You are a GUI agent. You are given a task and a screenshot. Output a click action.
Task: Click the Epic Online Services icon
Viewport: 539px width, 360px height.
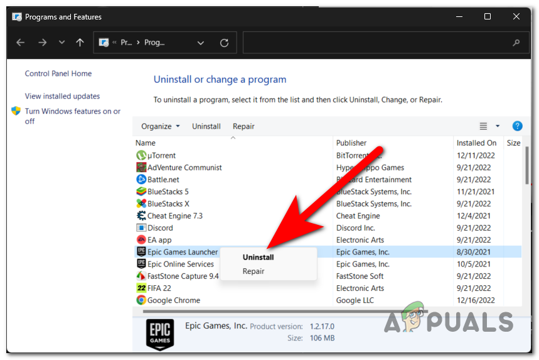click(141, 264)
